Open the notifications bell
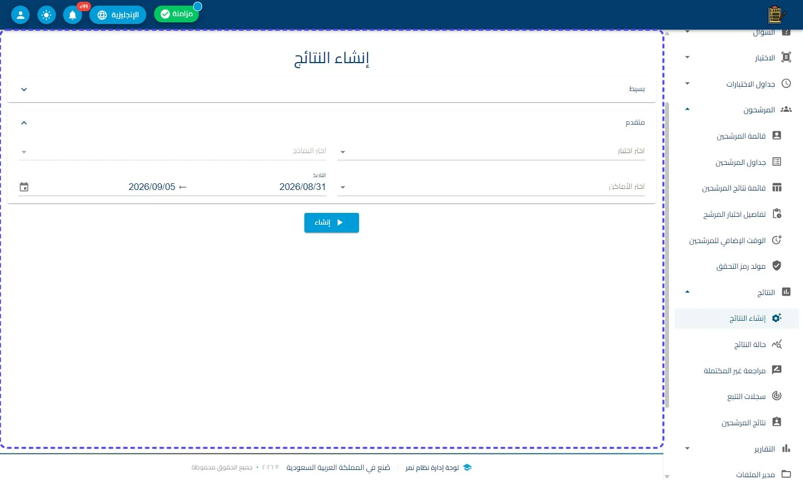The height and width of the screenshot is (480, 803). pos(73,15)
